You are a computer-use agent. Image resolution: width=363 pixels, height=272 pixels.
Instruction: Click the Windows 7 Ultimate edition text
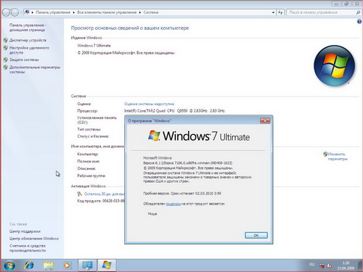pos(94,46)
